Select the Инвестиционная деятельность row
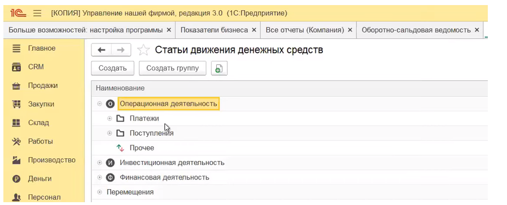This screenshot has height=205, width=507. pyautogui.click(x=290, y=163)
